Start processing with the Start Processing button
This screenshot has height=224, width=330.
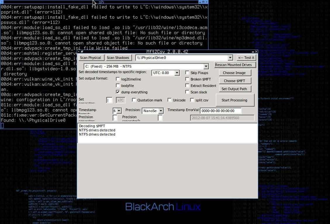click(235, 100)
